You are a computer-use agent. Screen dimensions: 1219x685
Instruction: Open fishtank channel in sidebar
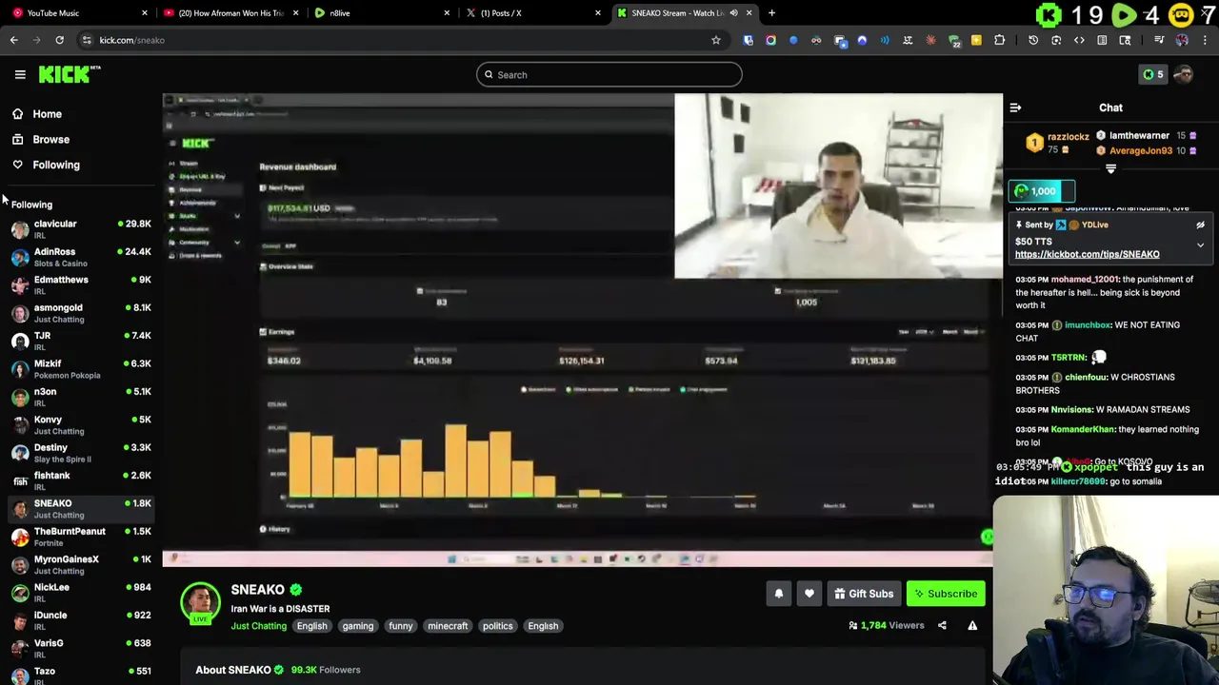point(81,479)
